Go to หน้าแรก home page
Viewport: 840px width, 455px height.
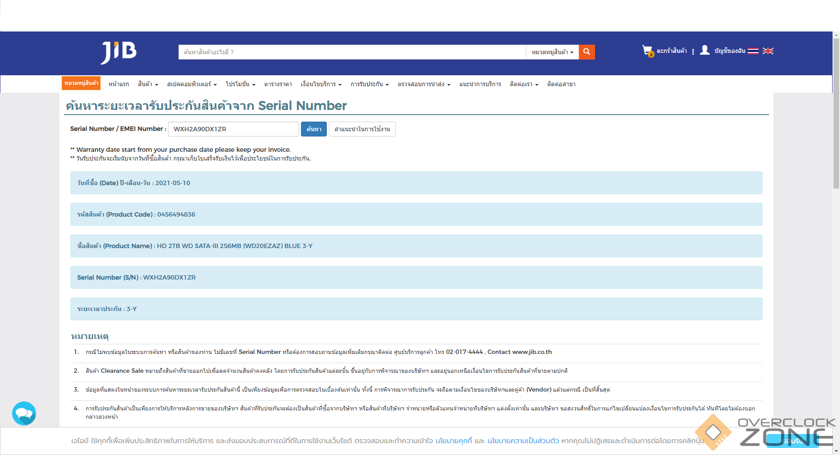click(x=119, y=84)
